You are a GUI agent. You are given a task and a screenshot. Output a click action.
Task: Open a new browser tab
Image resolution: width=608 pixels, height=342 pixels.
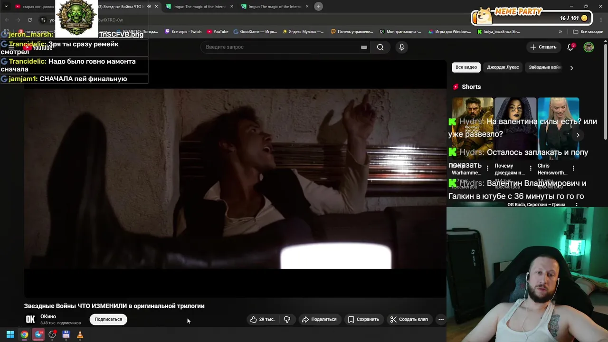pos(319,6)
